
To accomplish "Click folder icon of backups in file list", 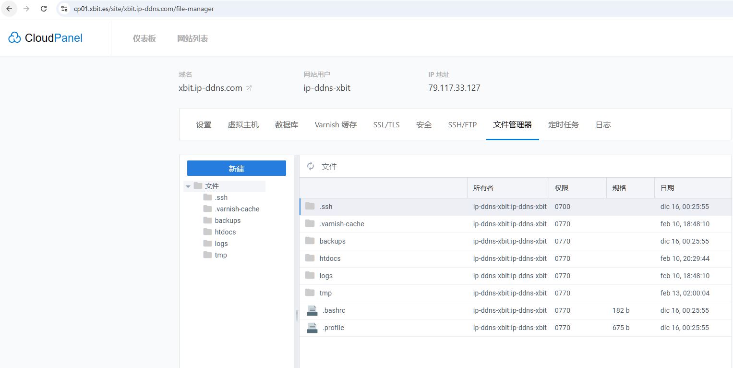I will point(310,241).
